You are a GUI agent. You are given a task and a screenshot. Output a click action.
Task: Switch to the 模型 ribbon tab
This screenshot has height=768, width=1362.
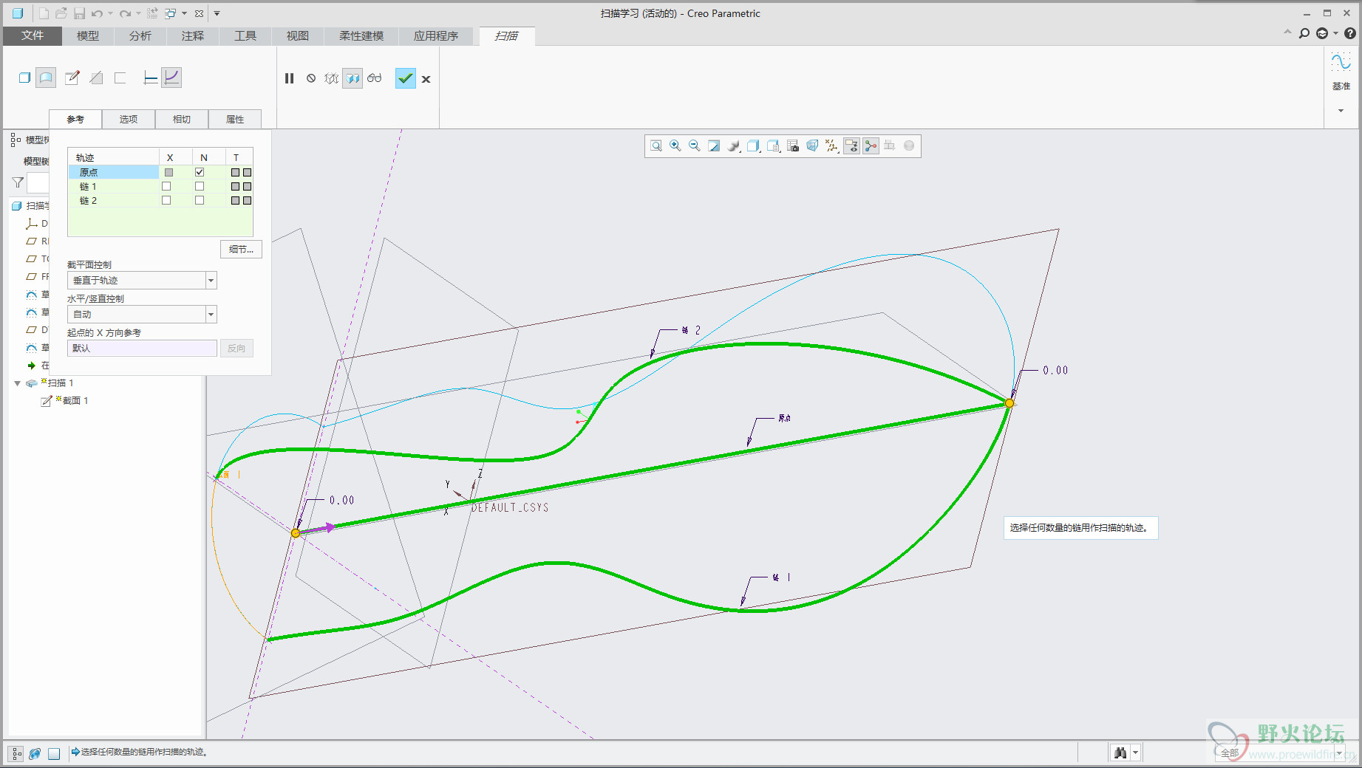(x=88, y=35)
